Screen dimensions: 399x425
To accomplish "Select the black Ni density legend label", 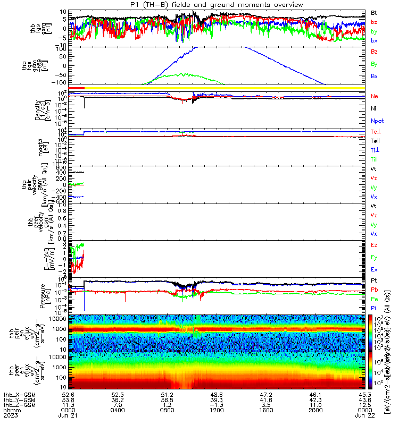I will [x=373, y=108].
